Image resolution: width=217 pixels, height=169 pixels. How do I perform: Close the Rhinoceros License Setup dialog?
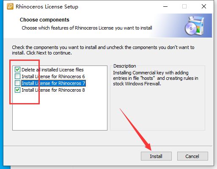click(204, 6)
